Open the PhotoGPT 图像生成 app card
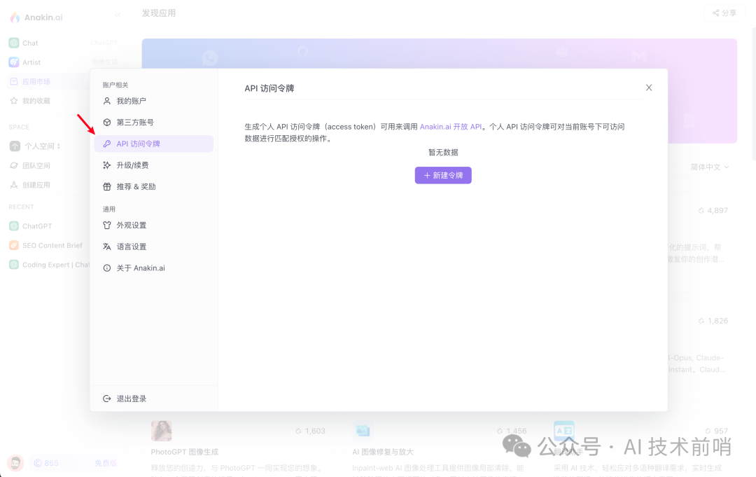 click(x=238, y=447)
